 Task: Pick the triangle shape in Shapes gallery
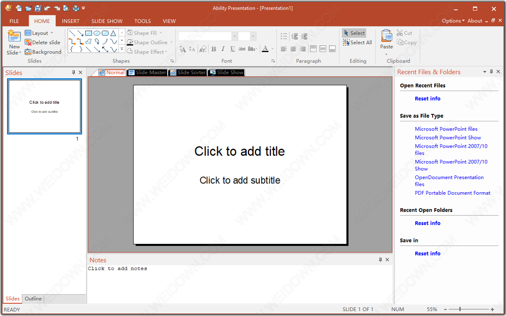[113, 33]
